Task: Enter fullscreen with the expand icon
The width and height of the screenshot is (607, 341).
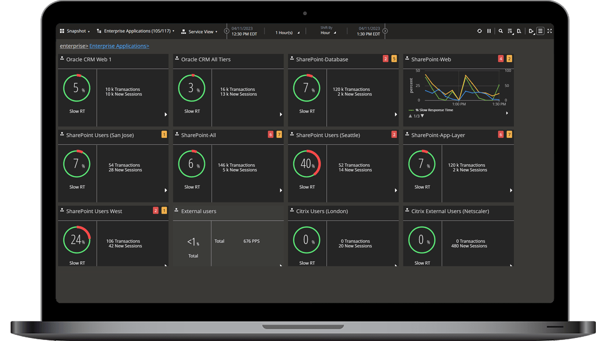Action: (550, 31)
